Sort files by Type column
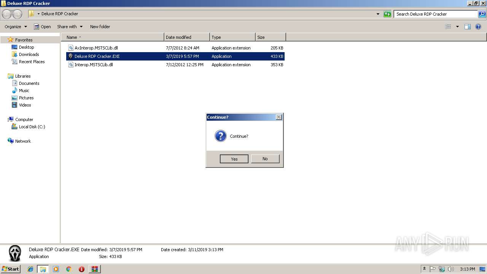The image size is (487, 274). coord(232,37)
